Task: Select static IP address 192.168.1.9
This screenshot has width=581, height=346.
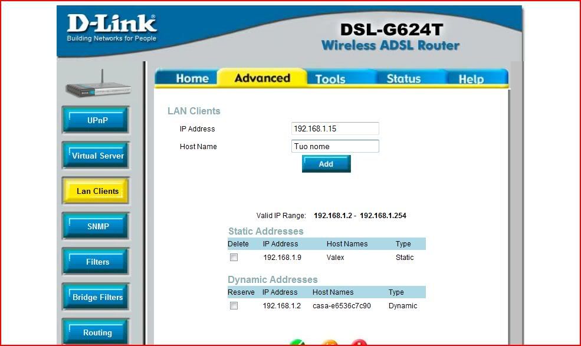Action: point(282,258)
